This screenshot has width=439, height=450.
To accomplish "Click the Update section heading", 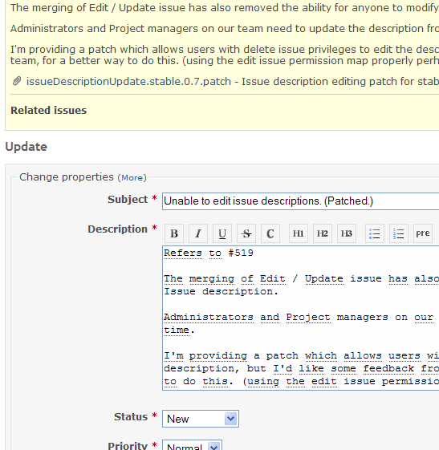I will 26,147.
